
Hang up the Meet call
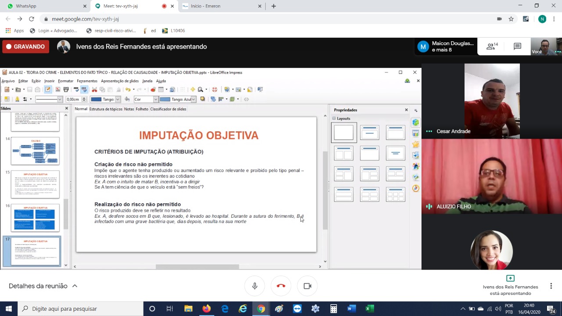click(281, 286)
